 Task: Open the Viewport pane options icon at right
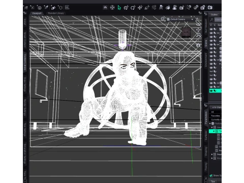200,13
